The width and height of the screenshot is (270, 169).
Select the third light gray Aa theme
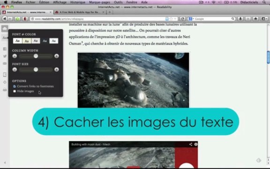(36, 41)
